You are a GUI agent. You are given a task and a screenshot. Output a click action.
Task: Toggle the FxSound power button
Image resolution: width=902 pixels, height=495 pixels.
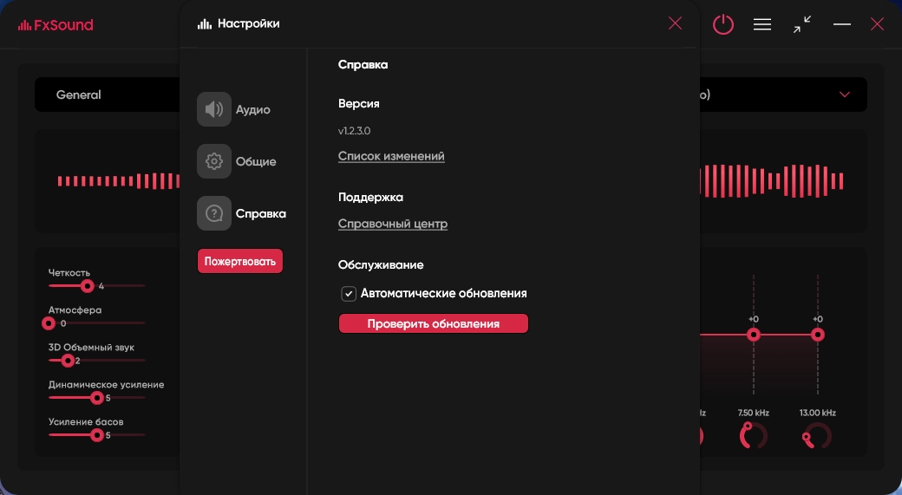coord(723,24)
